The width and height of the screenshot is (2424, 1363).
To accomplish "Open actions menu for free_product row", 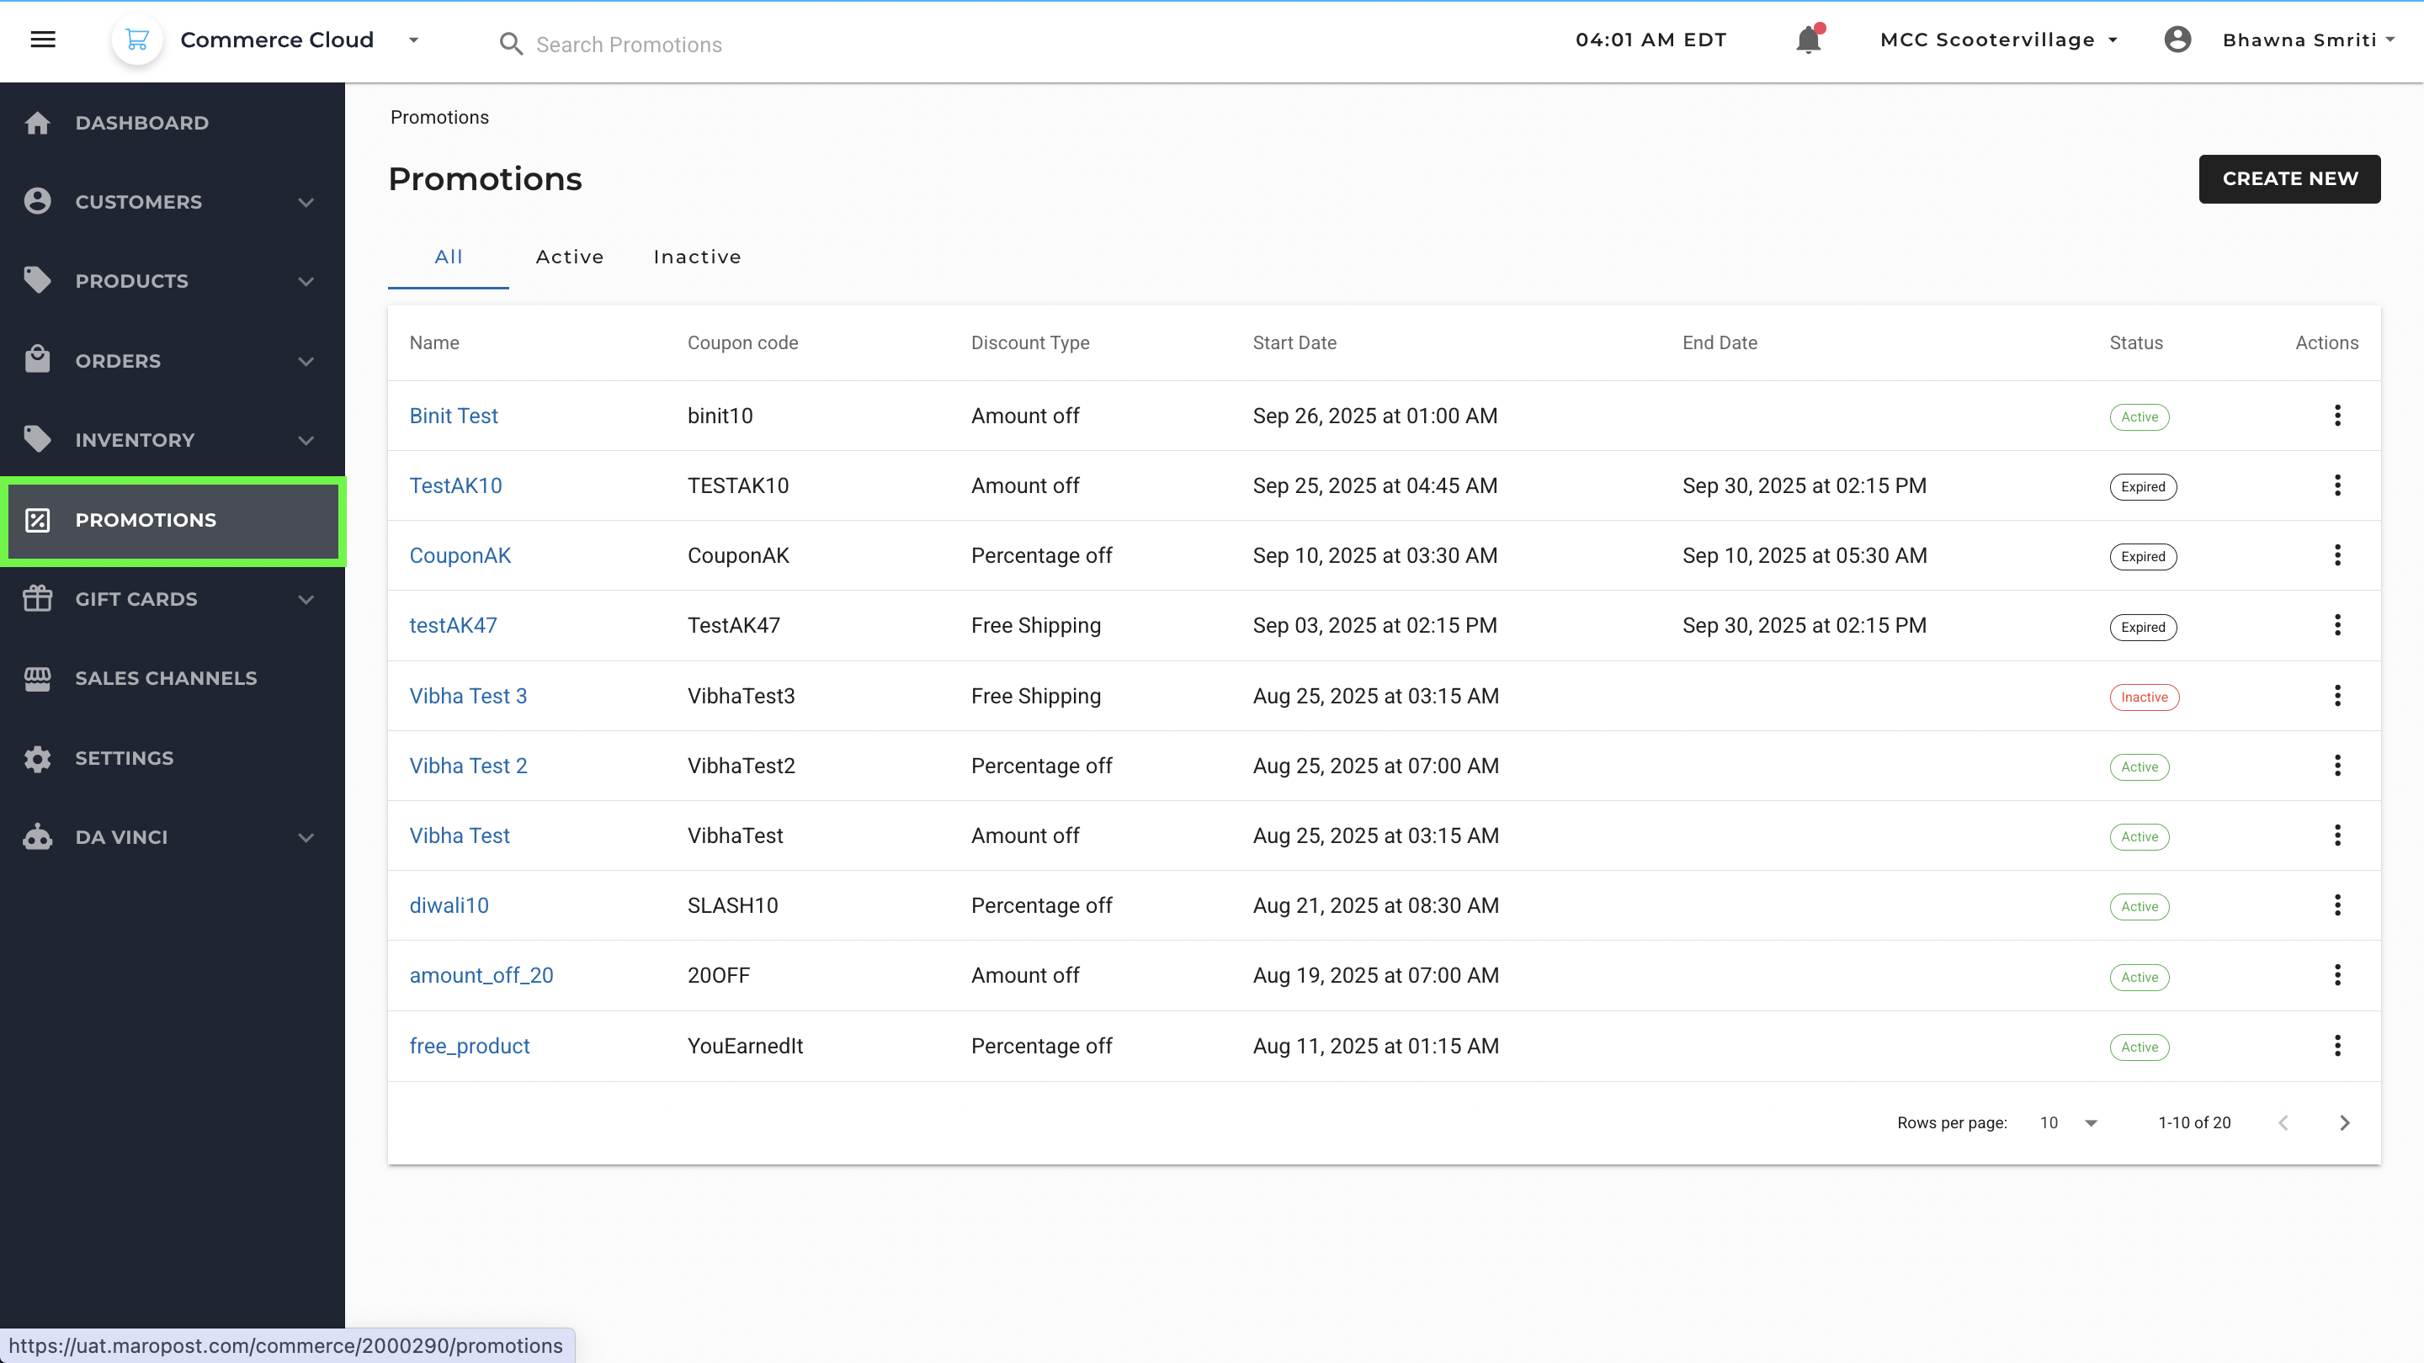I will (2337, 1046).
